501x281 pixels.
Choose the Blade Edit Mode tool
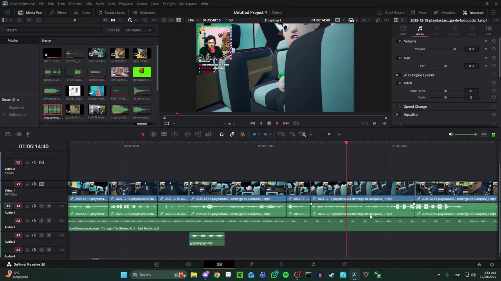(x=164, y=134)
